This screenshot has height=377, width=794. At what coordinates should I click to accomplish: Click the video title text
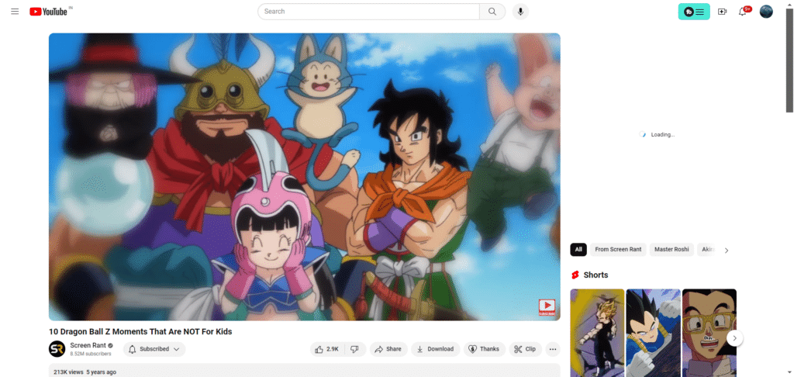(x=140, y=332)
